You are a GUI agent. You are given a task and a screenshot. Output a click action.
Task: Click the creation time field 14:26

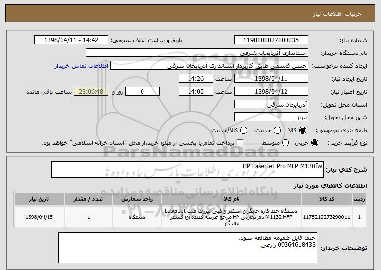(196, 79)
